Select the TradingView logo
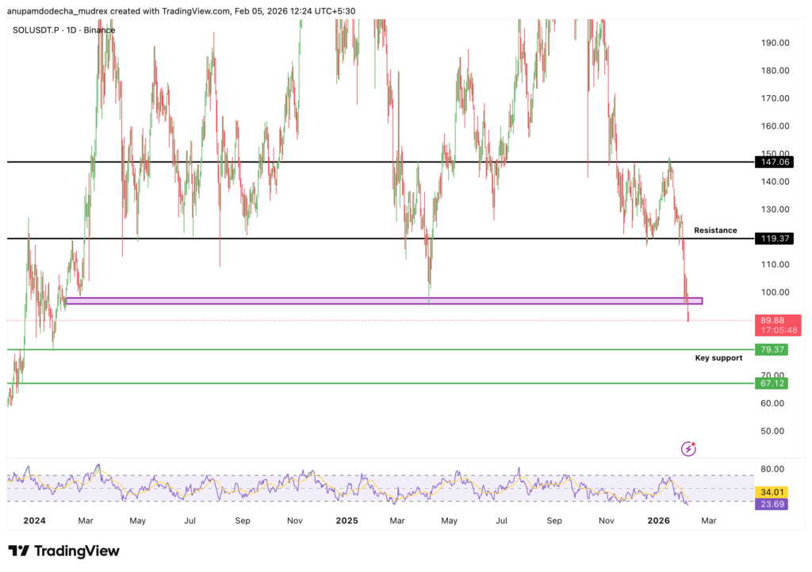 click(61, 550)
